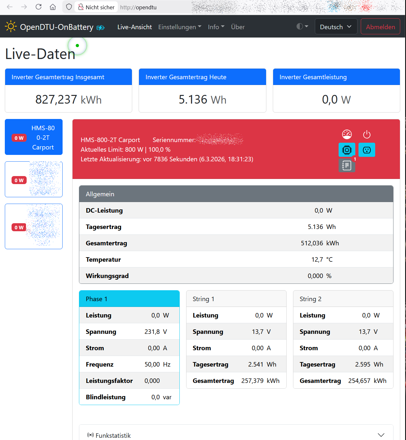Screen dimensions: 406x440
Task: Open grid profile via outlet icon
Action: 367,150
